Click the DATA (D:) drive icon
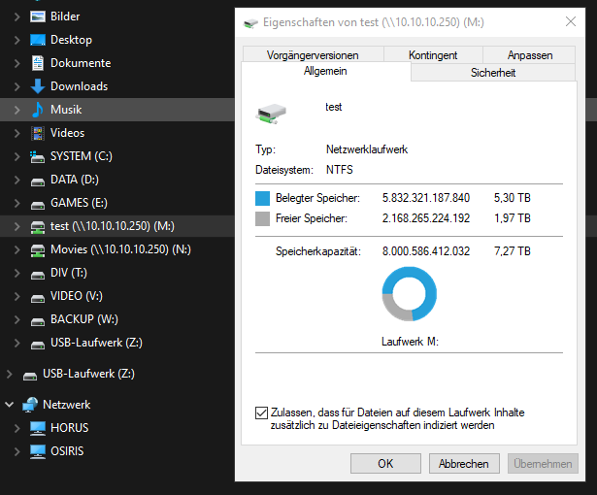 coord(38,182)
